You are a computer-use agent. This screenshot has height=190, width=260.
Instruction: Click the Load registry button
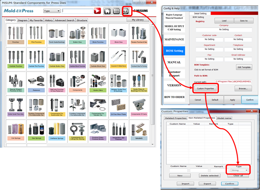(x=224, y=21)
